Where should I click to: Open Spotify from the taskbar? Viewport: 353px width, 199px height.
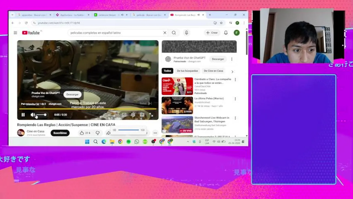tap(128, 142)
